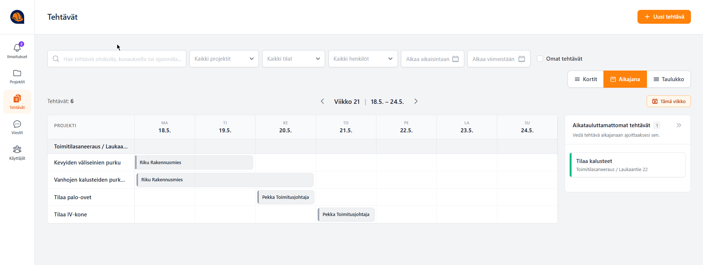Screen dimensions: 703x265
Task: Click PE 22.5. column header
Action: [x=406, y=127]
